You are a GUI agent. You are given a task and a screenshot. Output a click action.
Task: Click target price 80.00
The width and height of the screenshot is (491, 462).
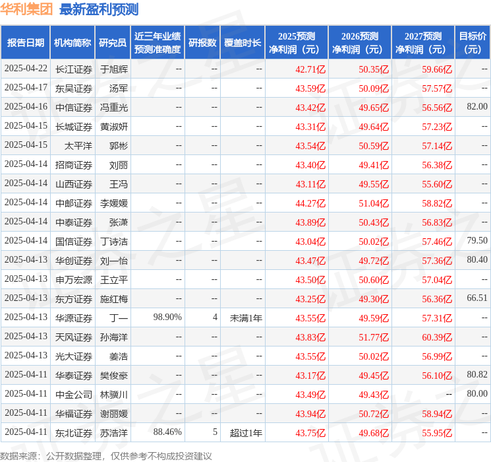pyautogui.click(x=477, y=393)
